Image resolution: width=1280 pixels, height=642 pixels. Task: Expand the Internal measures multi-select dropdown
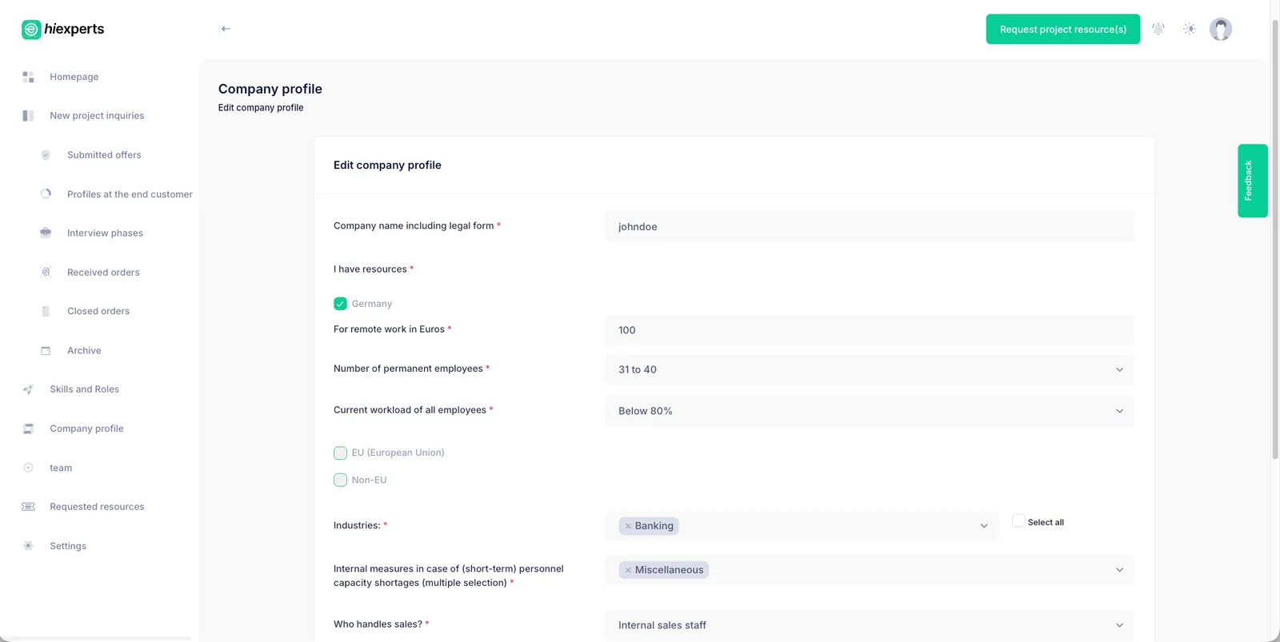tap(1119, 570)
